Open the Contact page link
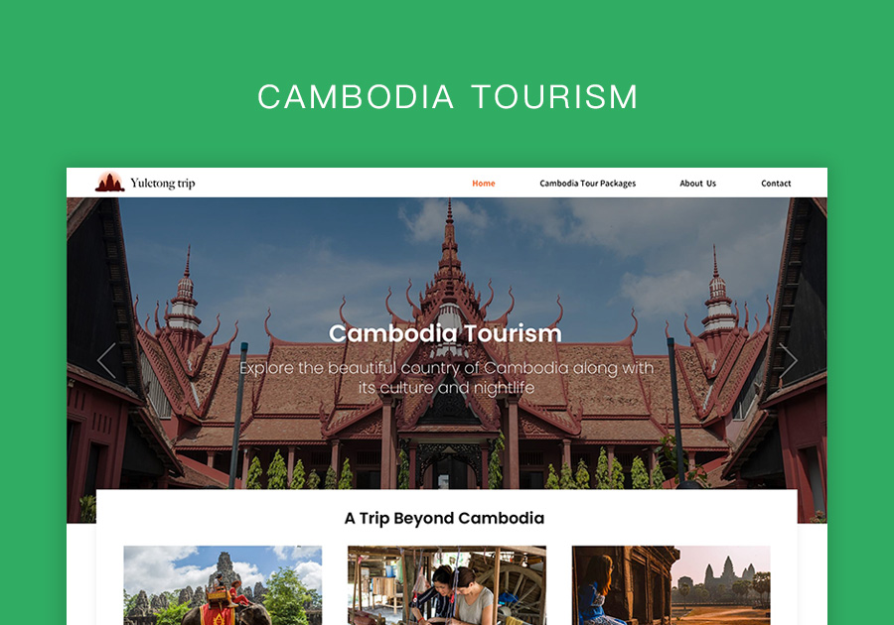This screenshot has width=894, height=625. 776,184
